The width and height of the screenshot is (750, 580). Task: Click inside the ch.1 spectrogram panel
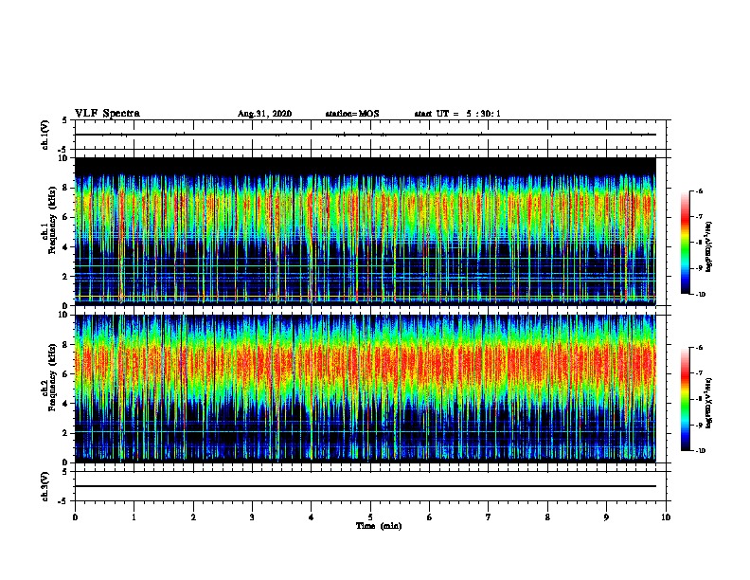(x=366, y=231)
